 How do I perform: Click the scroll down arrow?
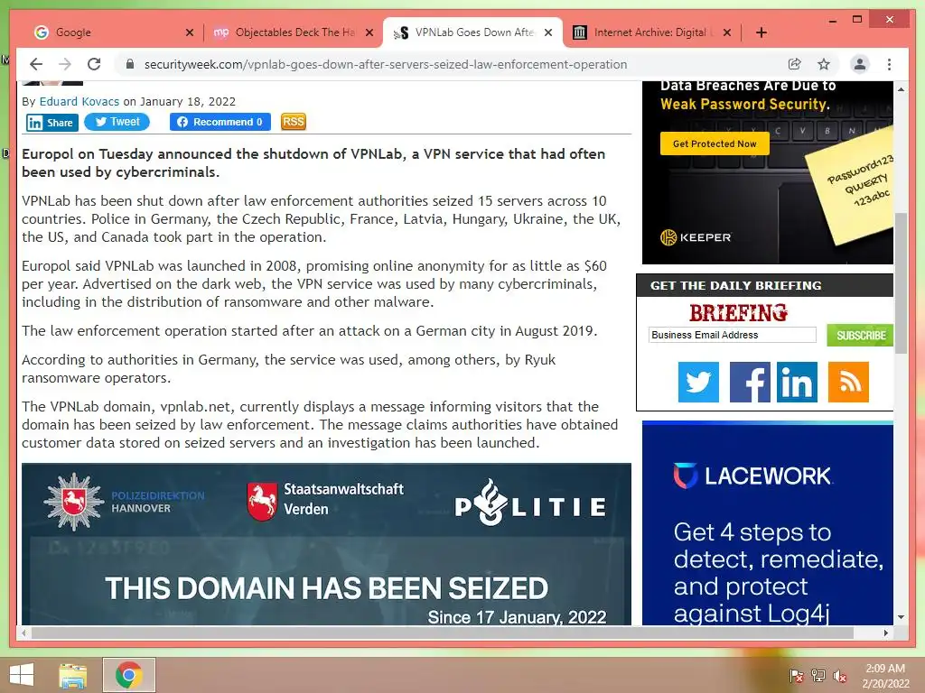901,617
